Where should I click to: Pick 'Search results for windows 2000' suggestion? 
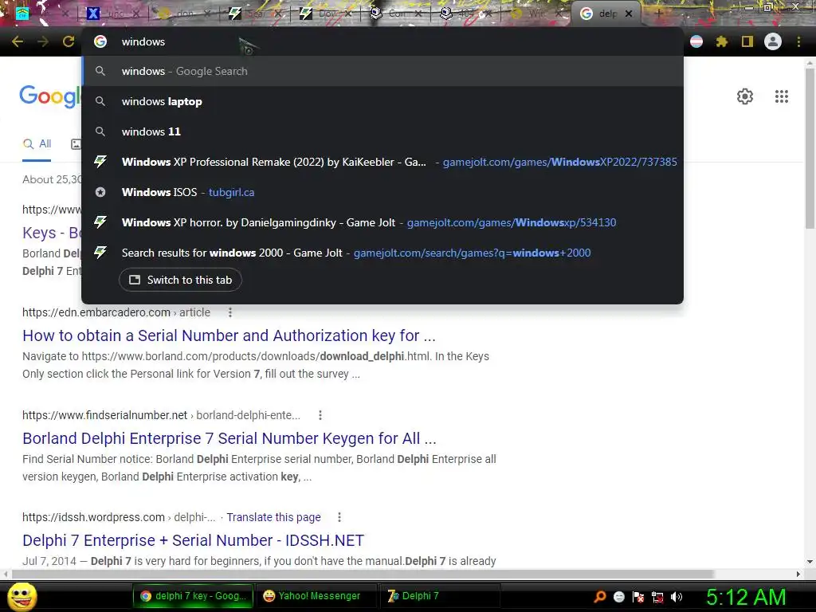point(382,253)
